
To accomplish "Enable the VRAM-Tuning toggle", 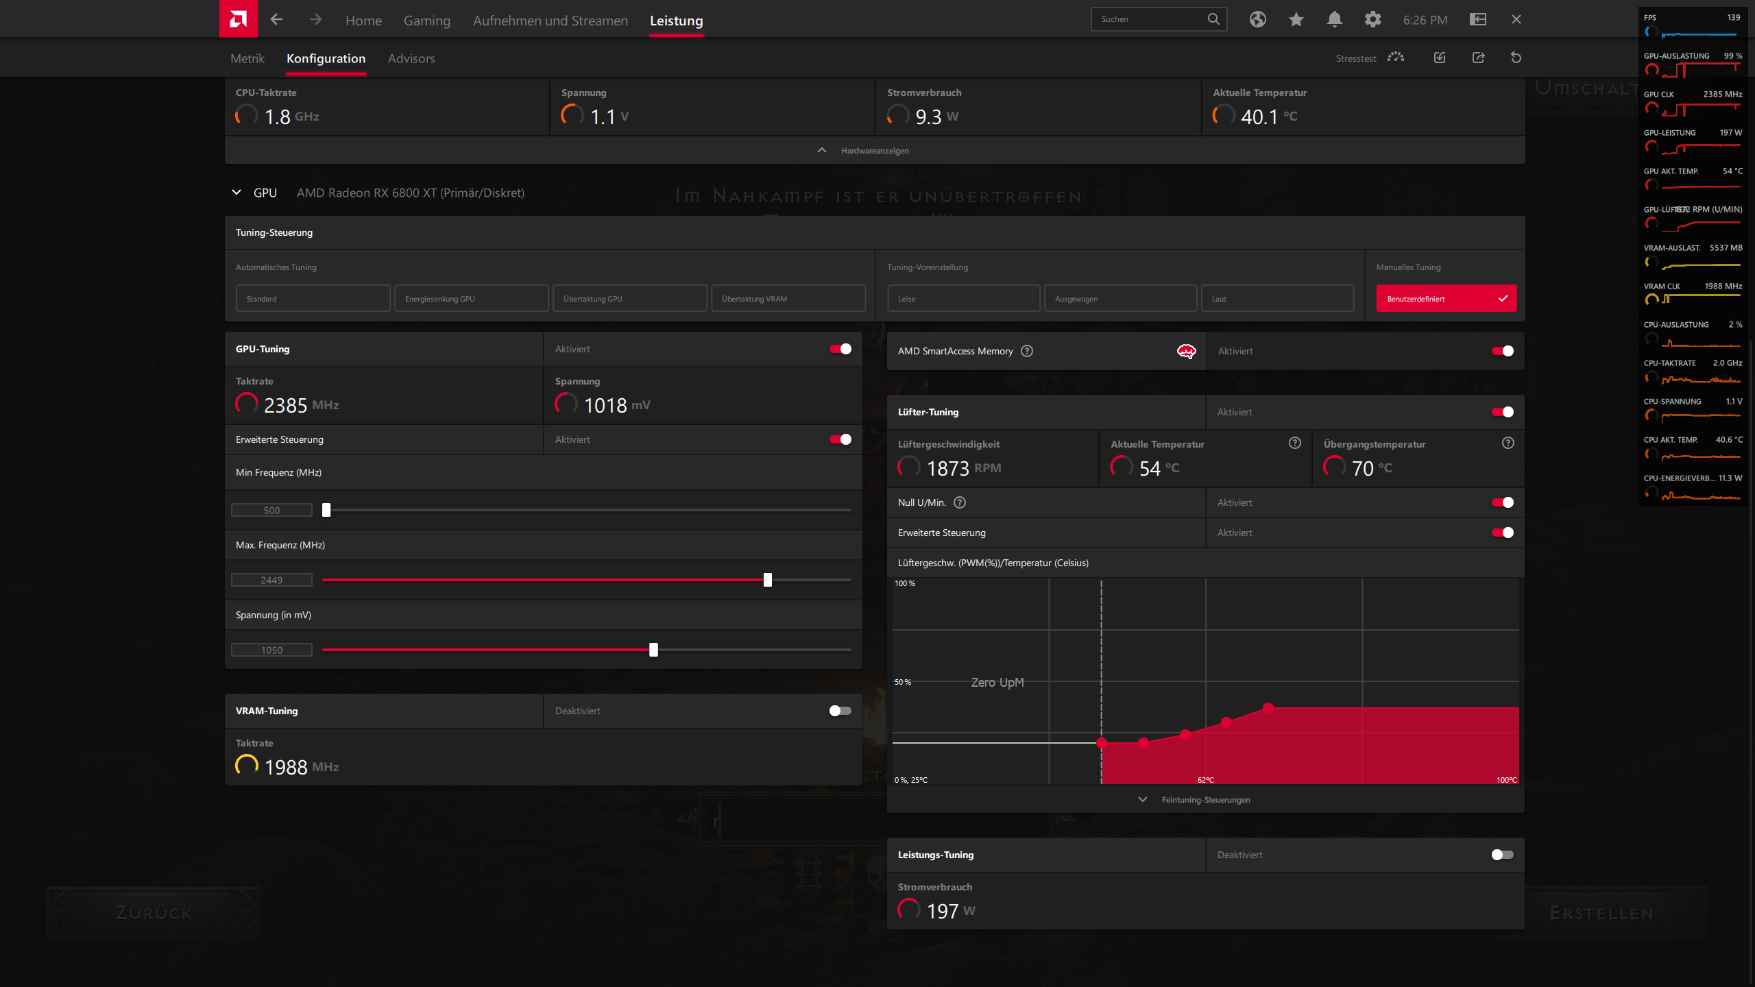I will click(840, 711).
